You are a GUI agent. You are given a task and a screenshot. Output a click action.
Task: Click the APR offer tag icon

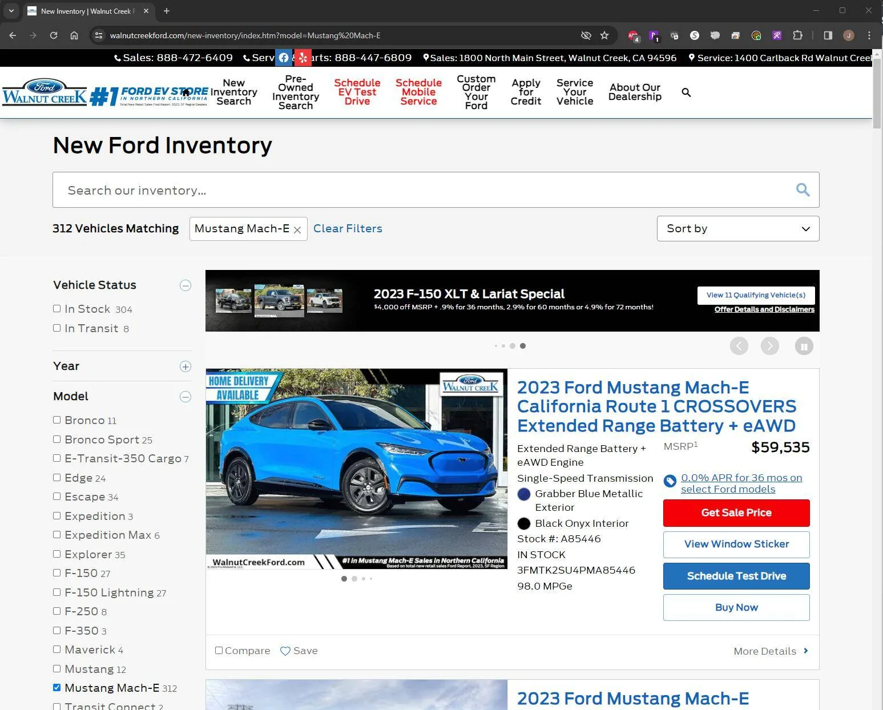670,481
